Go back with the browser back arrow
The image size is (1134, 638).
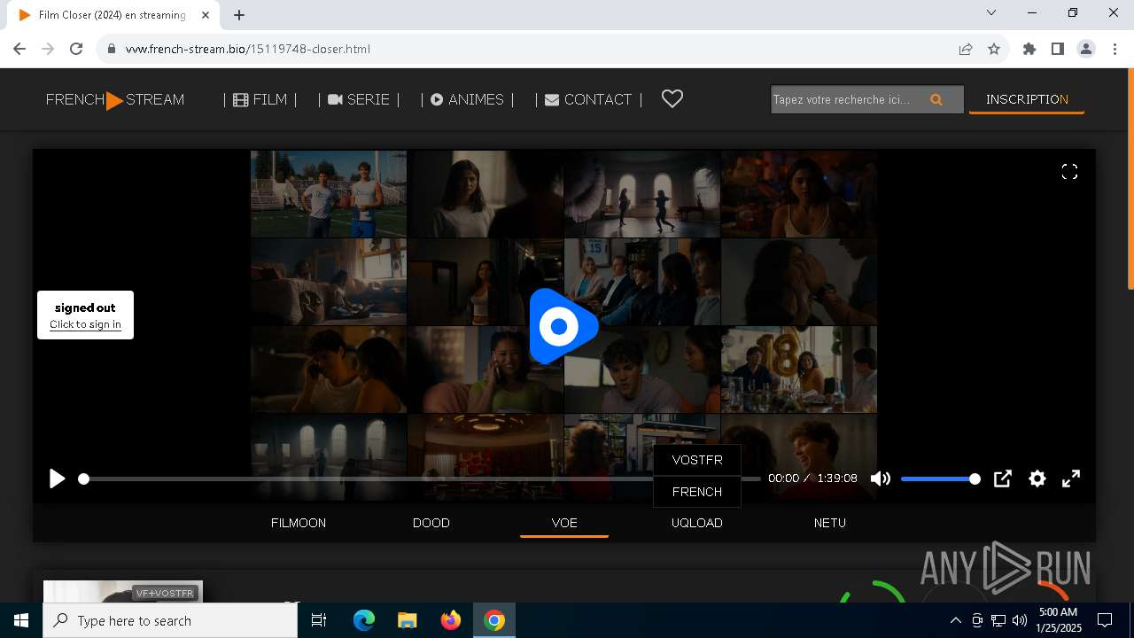point(19,49)
